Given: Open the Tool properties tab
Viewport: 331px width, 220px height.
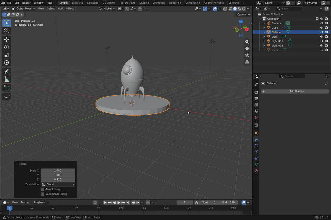Looking at the screenshot, I should (256, 84).
